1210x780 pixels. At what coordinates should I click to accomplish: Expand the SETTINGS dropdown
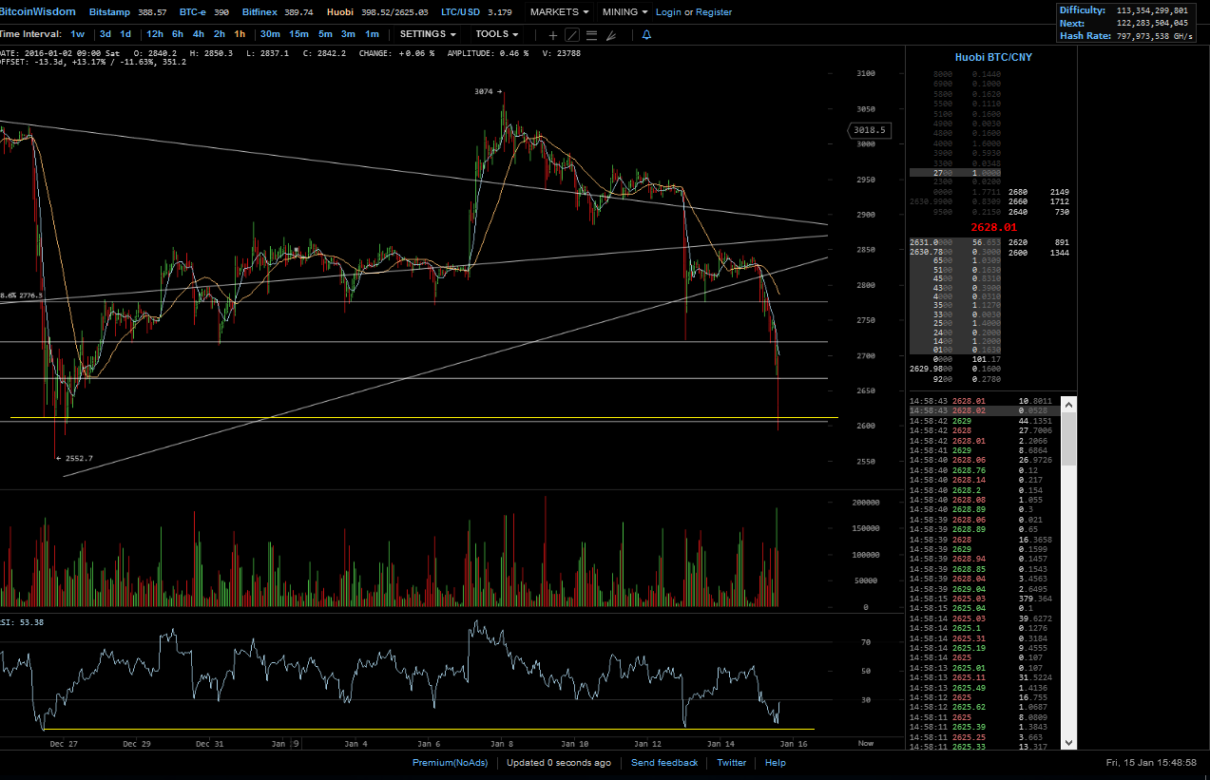tap(428, 34)
